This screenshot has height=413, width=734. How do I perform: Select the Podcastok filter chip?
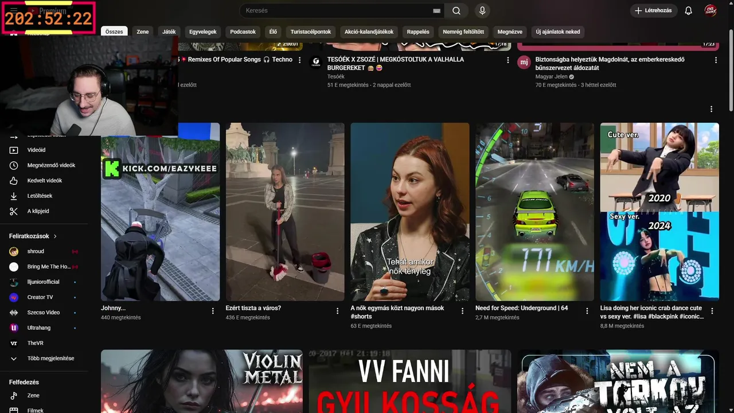point(243,32)
